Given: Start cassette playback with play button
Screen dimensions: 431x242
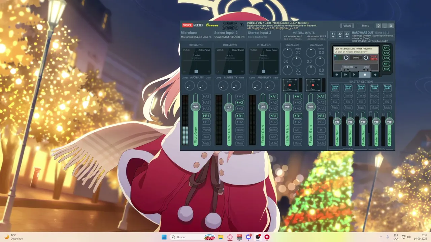Looking at the screenshot, I should 354,75.
